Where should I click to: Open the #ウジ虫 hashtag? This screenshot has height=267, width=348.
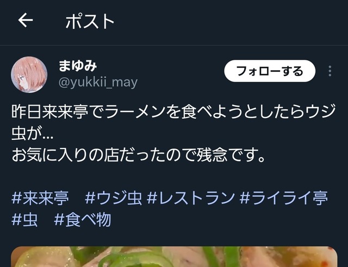point(114,198)
